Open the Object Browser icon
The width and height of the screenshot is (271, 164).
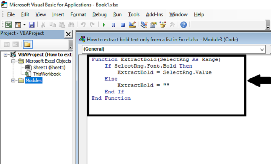pyautogui.click(x=163, y=25)
